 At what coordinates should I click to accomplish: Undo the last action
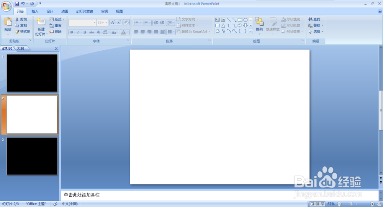pyautogui.click(x=23, y=4)
